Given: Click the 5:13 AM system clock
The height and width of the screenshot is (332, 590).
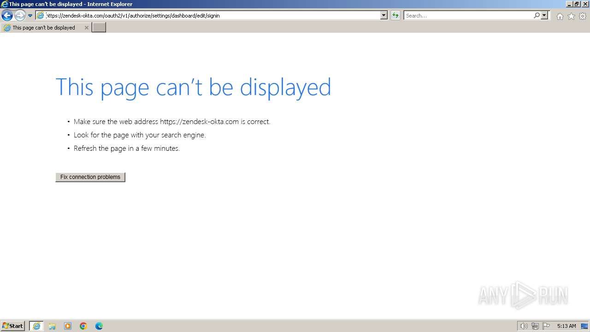Looking at the screenshot, I should tap(566, 326).
